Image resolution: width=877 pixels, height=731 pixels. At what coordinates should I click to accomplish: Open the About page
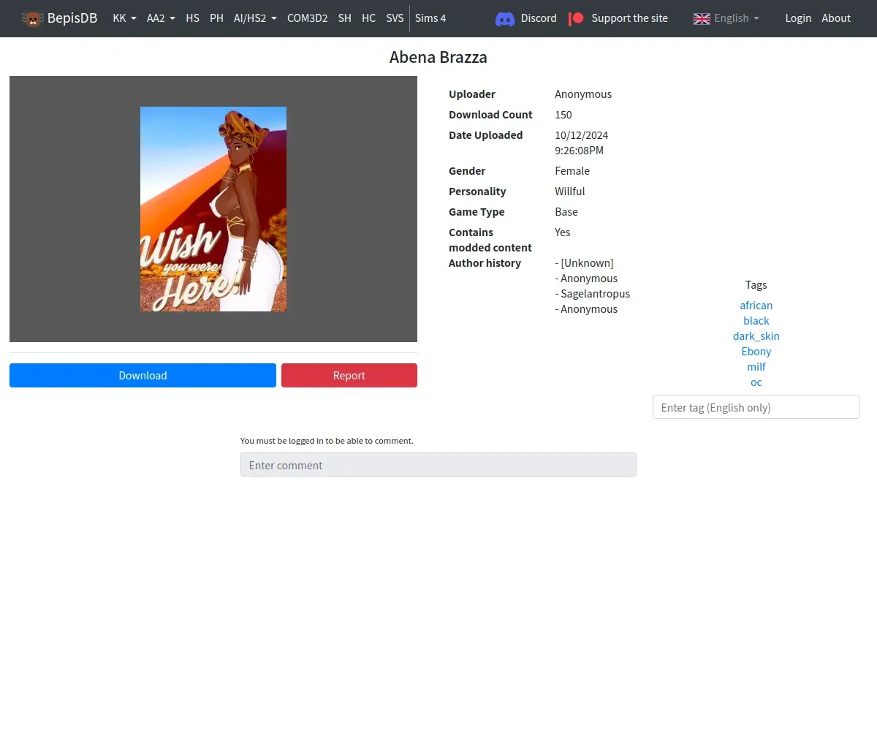pos(836,18)
